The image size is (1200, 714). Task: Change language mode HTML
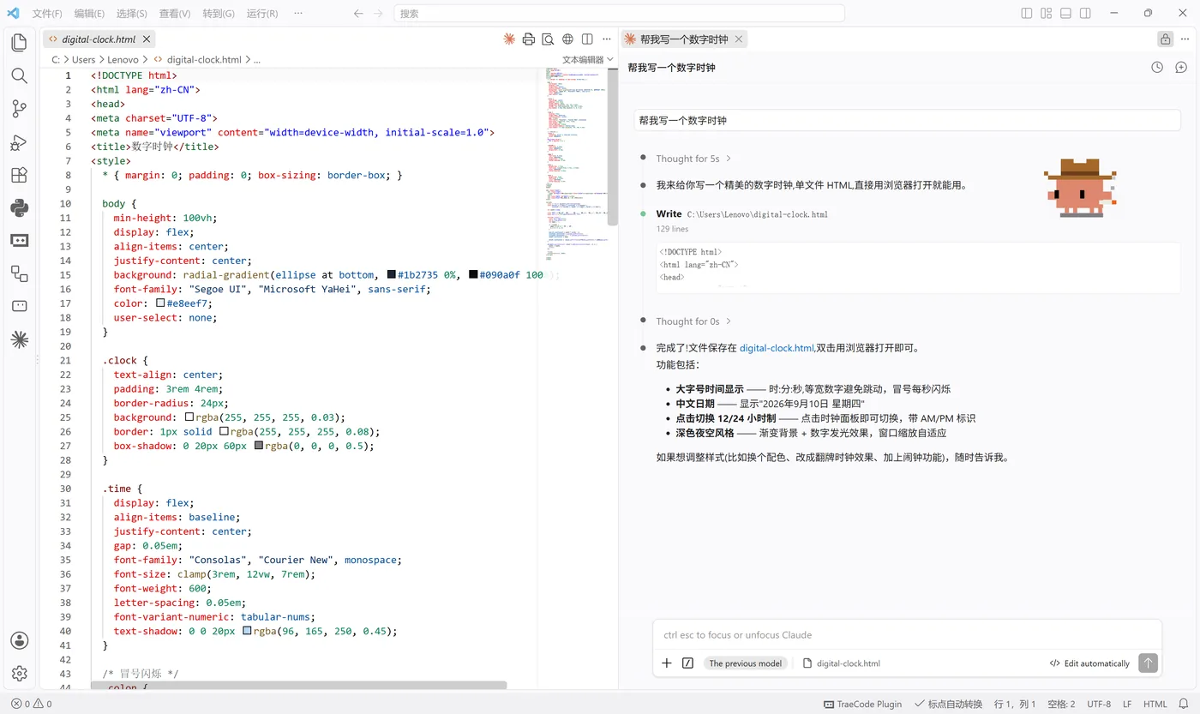1155,704
